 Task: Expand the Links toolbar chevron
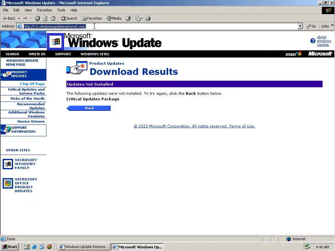pyautogui.click(x=332, y=25)
